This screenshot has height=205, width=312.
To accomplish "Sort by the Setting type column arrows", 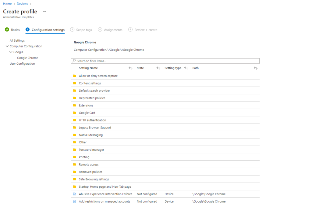I will tap(186, 68).
